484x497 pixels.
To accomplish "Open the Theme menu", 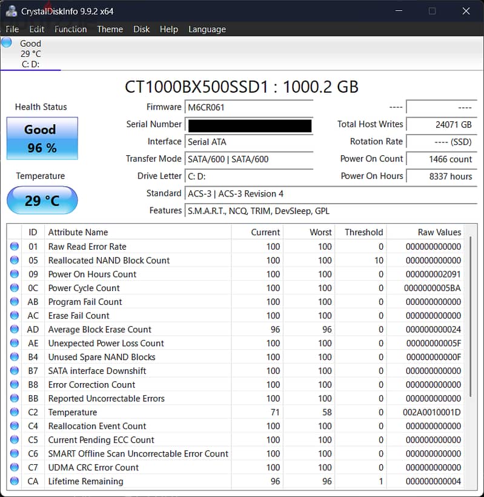I will point(110,29).
